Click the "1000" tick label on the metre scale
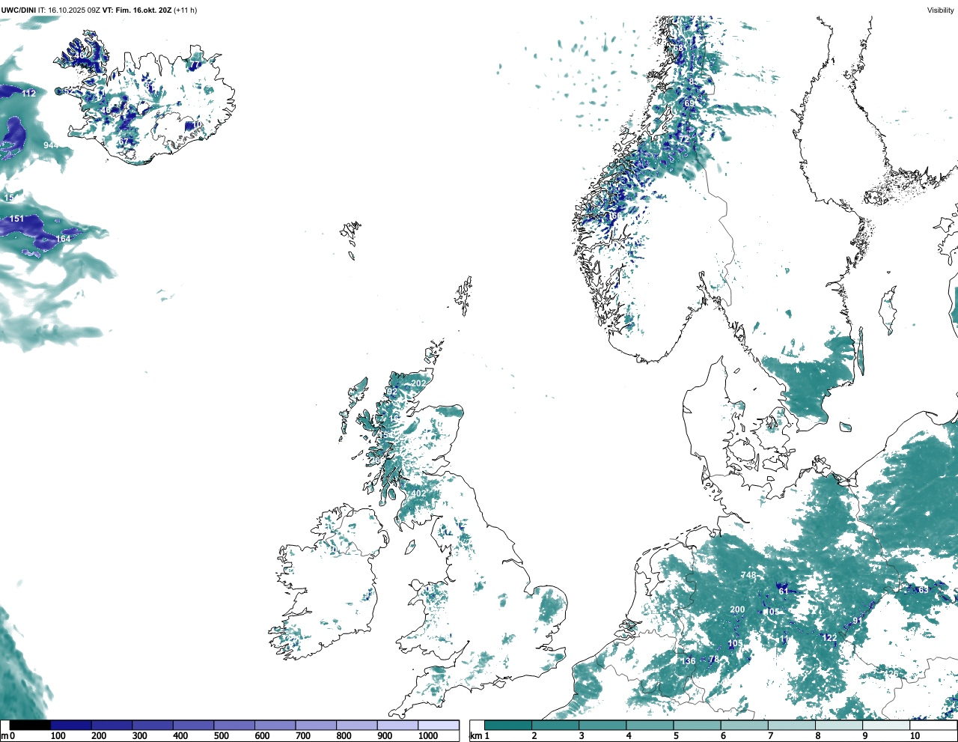 428,736
